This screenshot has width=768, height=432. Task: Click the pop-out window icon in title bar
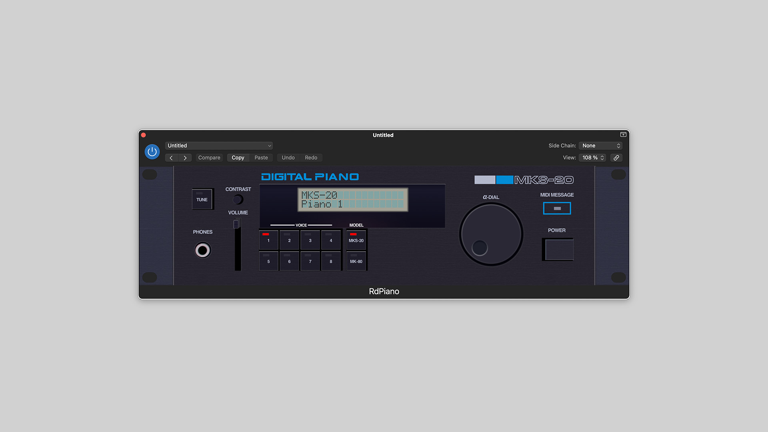[623, 135]
